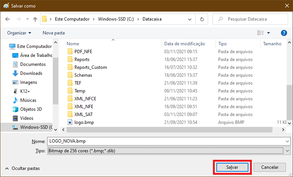Open the Reports_Custom folder

pyautogui.click(x=90, y=67)
